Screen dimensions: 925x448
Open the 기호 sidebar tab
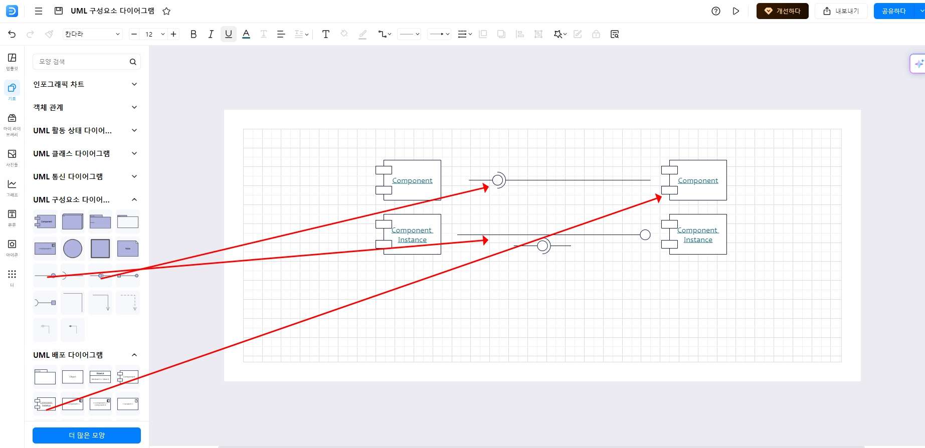pyautogui.click(x=12, y=92)
